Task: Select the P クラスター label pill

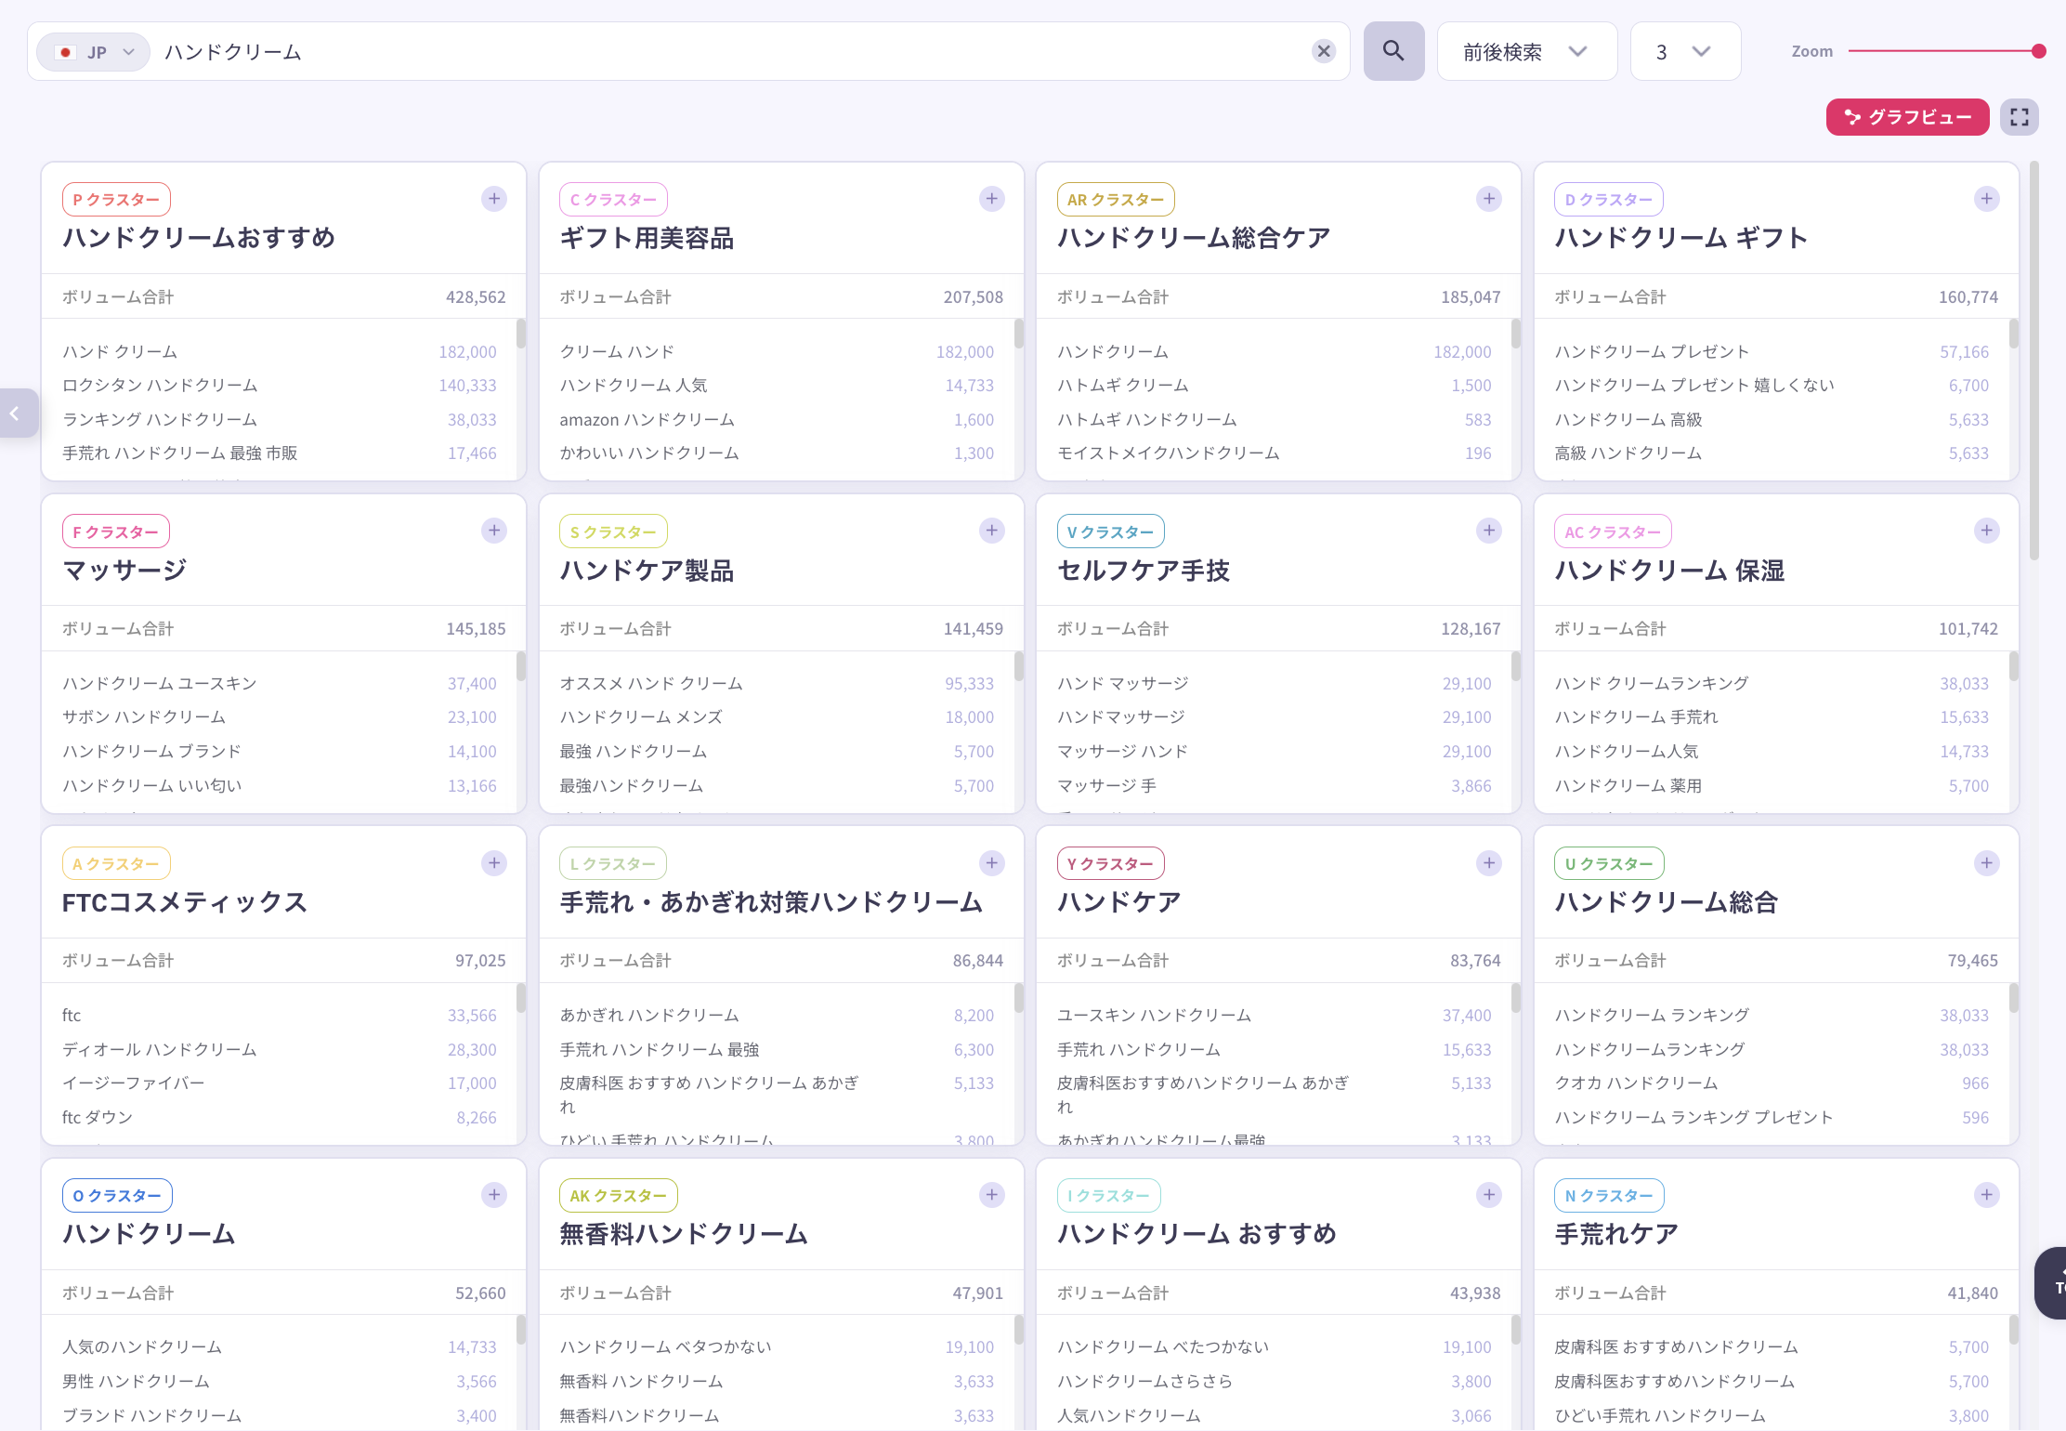Action: click(x=115, y=198)
